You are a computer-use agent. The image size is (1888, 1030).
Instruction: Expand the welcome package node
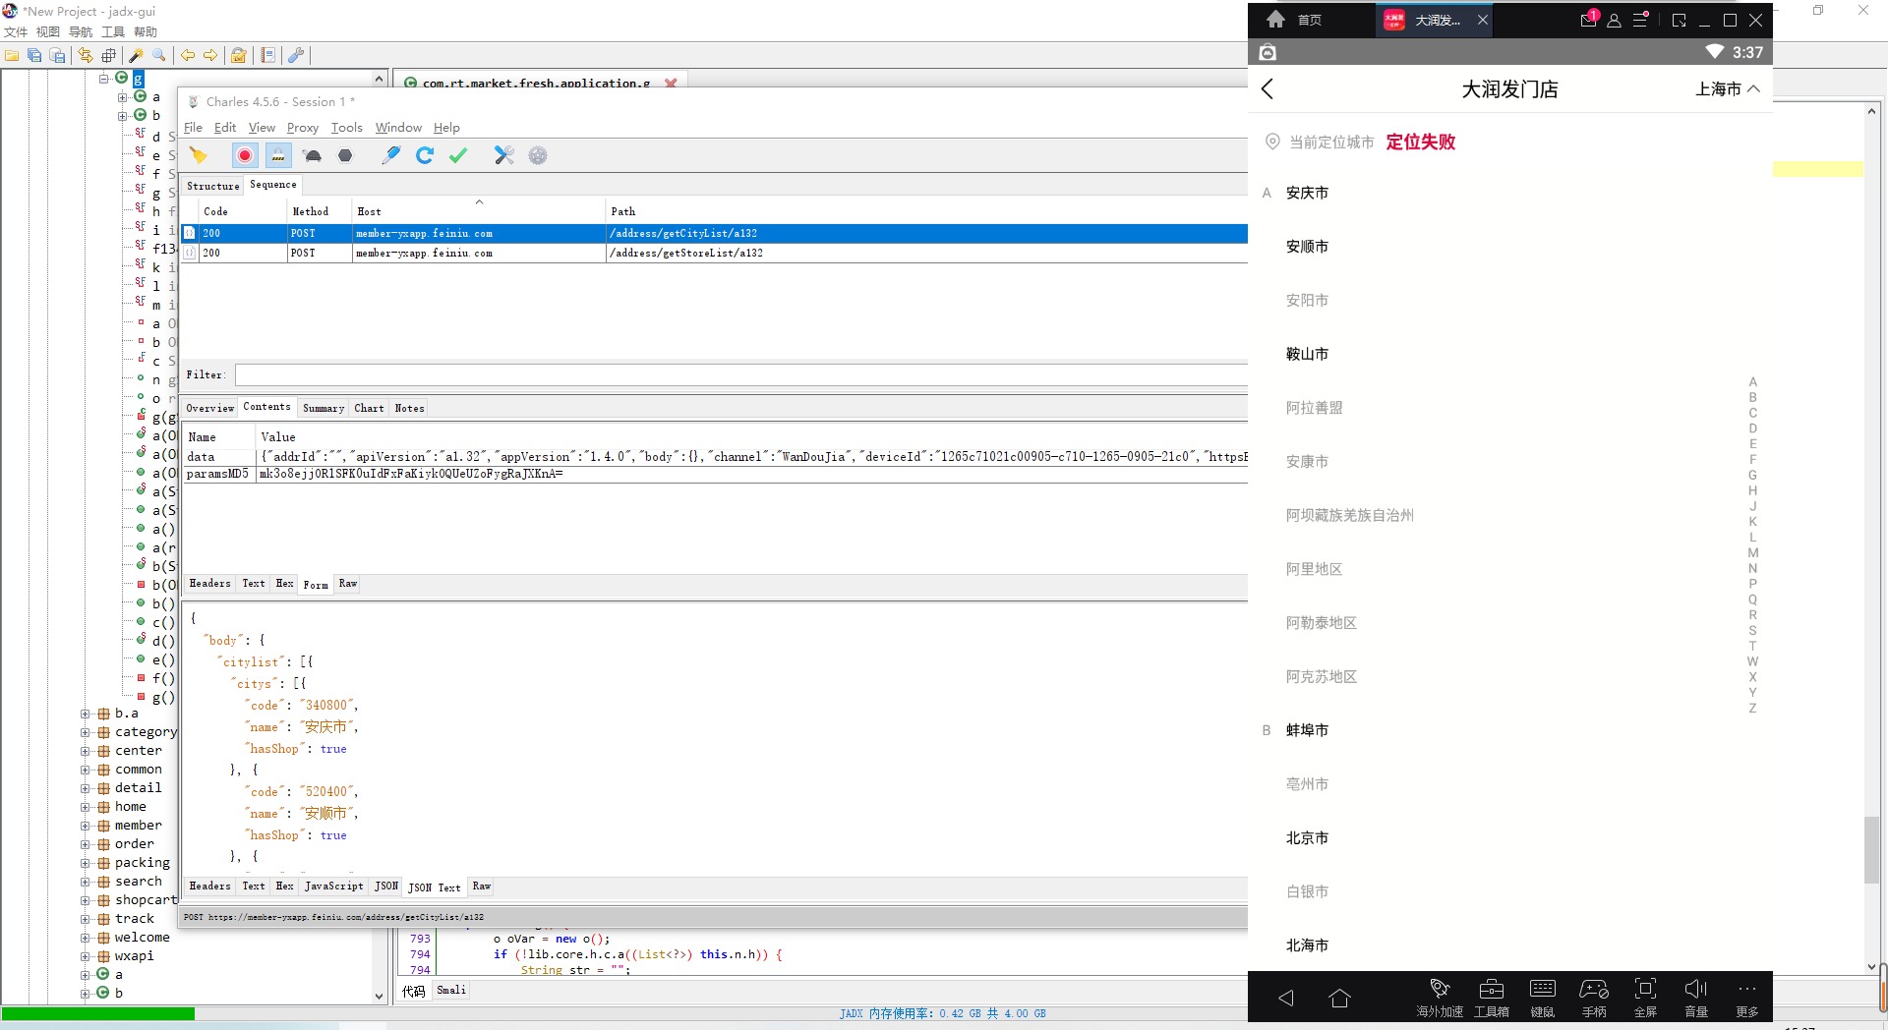coord(86,938)
